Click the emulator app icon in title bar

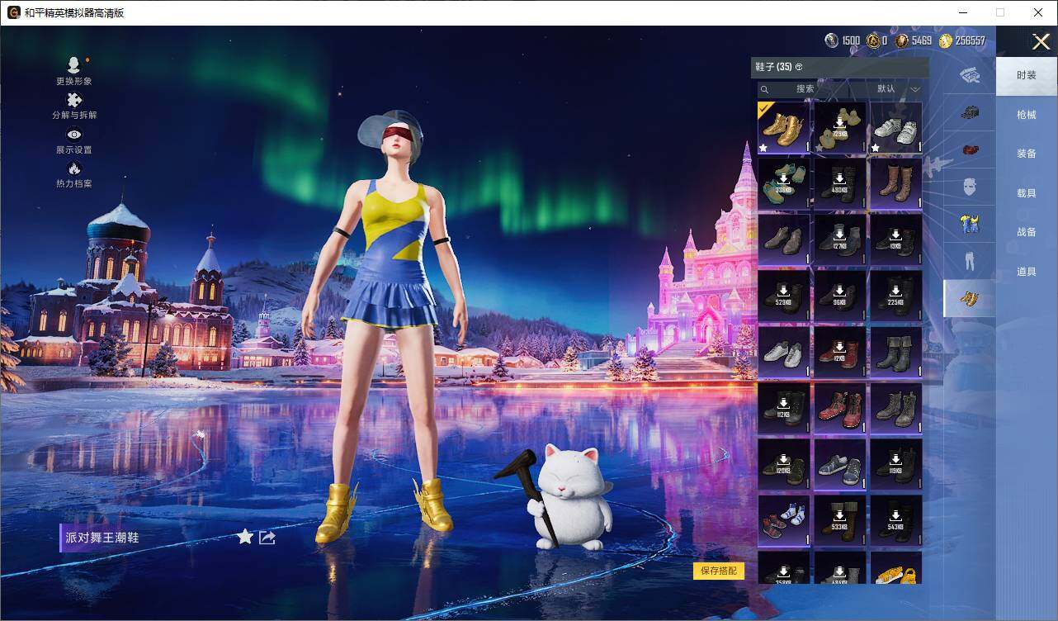click(13, 12)
